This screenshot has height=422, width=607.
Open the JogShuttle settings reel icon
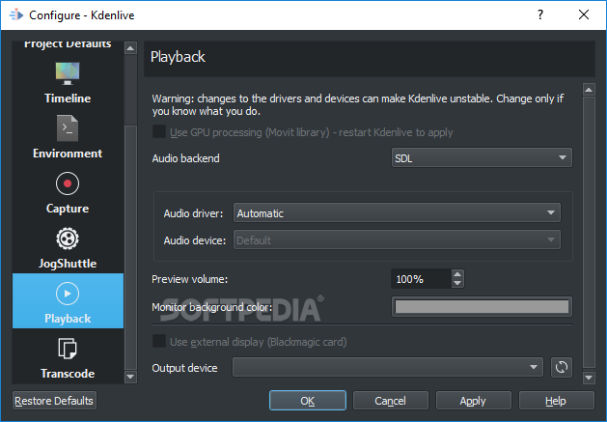point(68,239)
